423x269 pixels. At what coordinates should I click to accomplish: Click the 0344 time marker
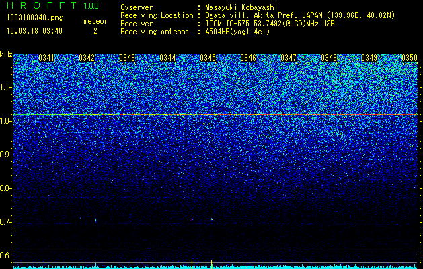[x=167, y=58]
